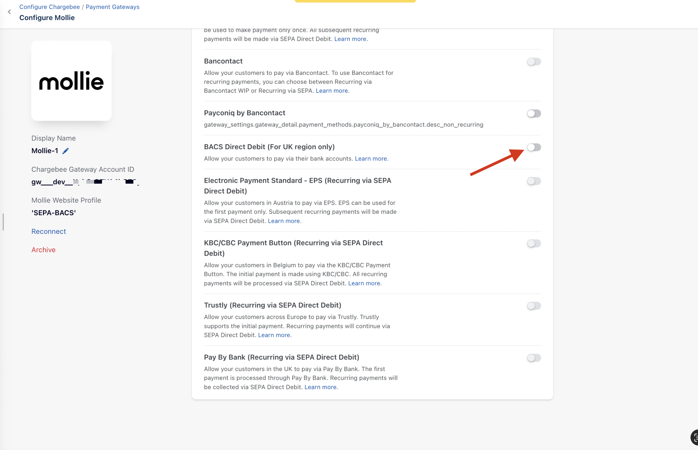Go to Payment Gateways breadcrumb
Viewport: 698px width, 450px height.
click(x=112, y=7)
